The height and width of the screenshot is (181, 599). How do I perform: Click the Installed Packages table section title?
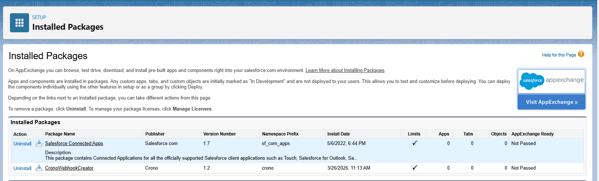(35, 122)
